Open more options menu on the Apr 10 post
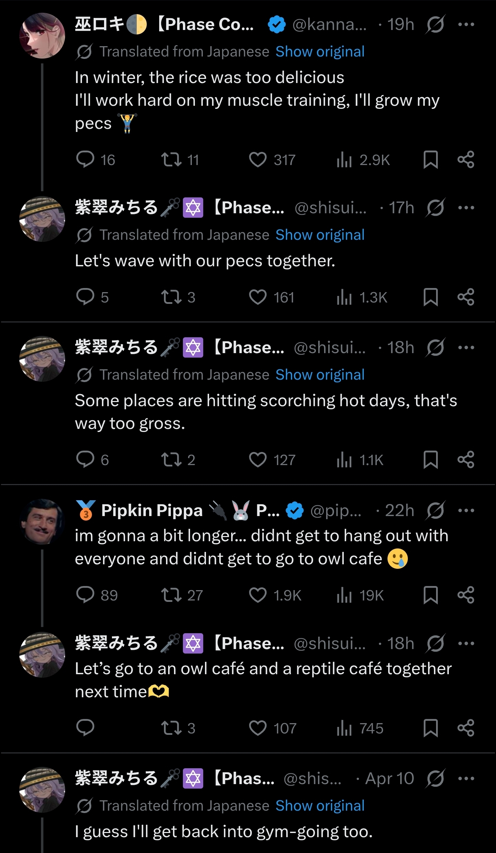The width and height of the screenshot is (496, 853). (x=466, y=779)
